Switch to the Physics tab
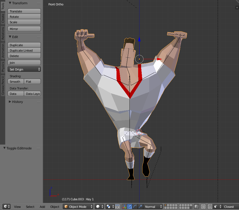Image resolution: width=239 pixels, height=210 pixels. (x=3, y=67)
